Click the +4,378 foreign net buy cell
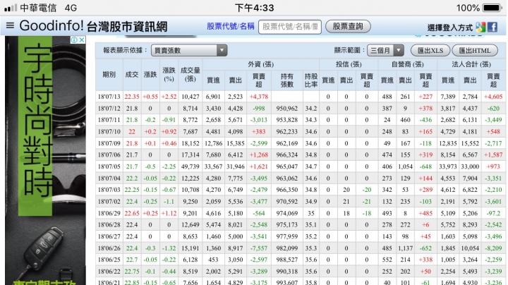 coord(259,97)
